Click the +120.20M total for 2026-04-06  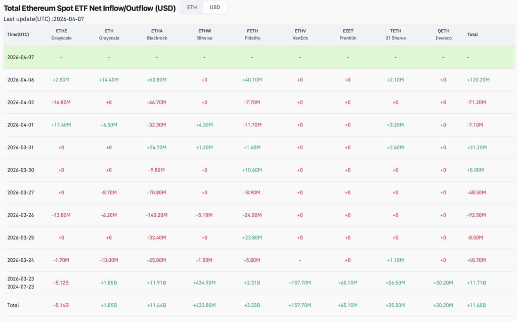coord(478,80)
